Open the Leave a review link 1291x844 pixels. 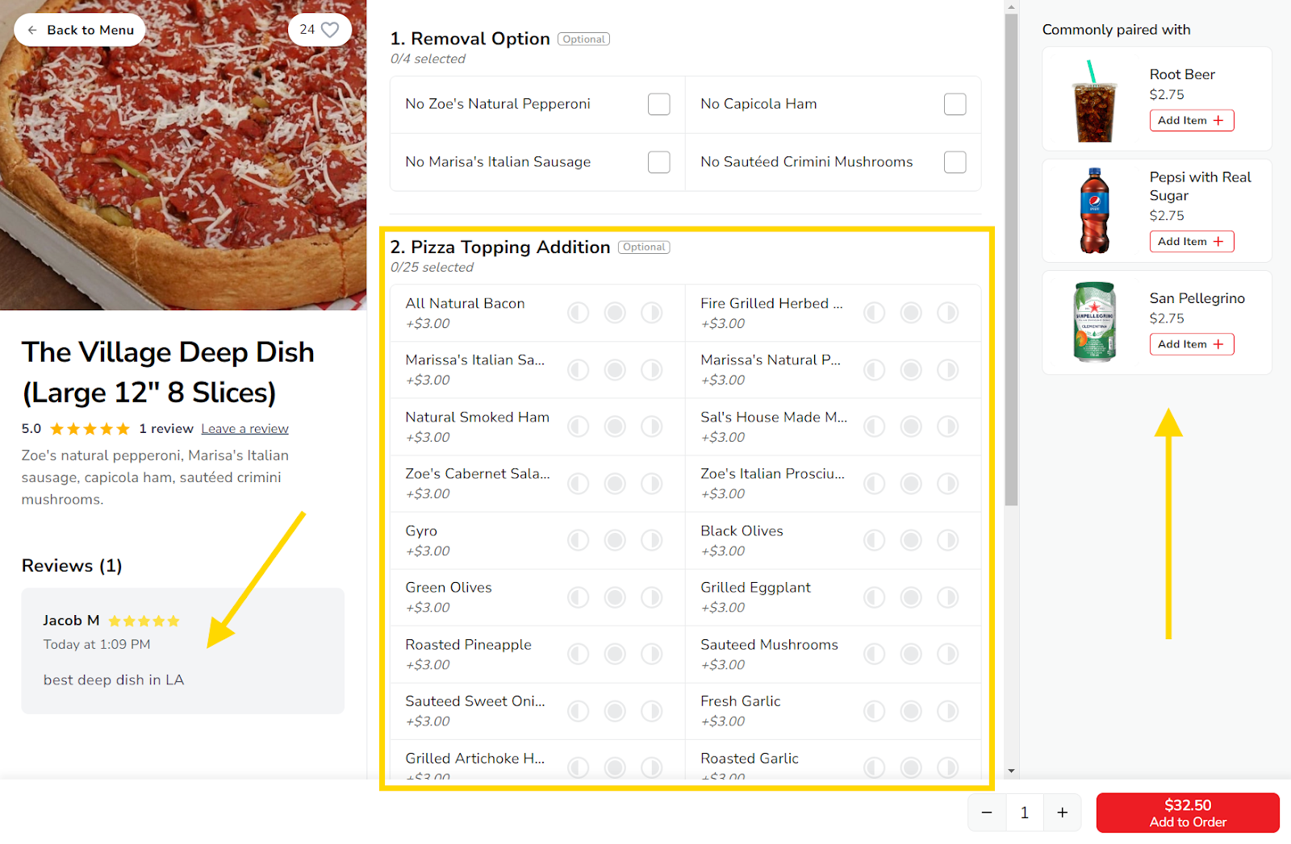[244, 429]
